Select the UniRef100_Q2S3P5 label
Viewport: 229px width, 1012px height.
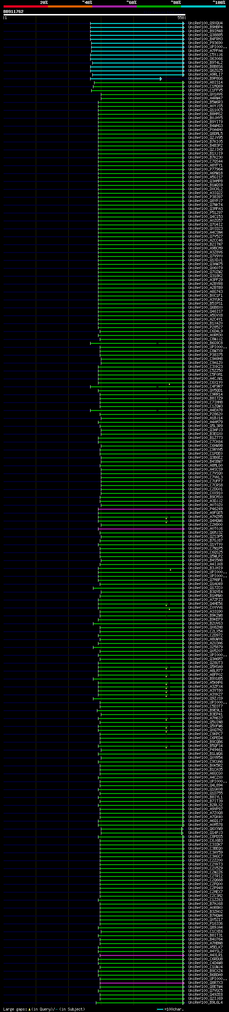[x=205, y=537]
